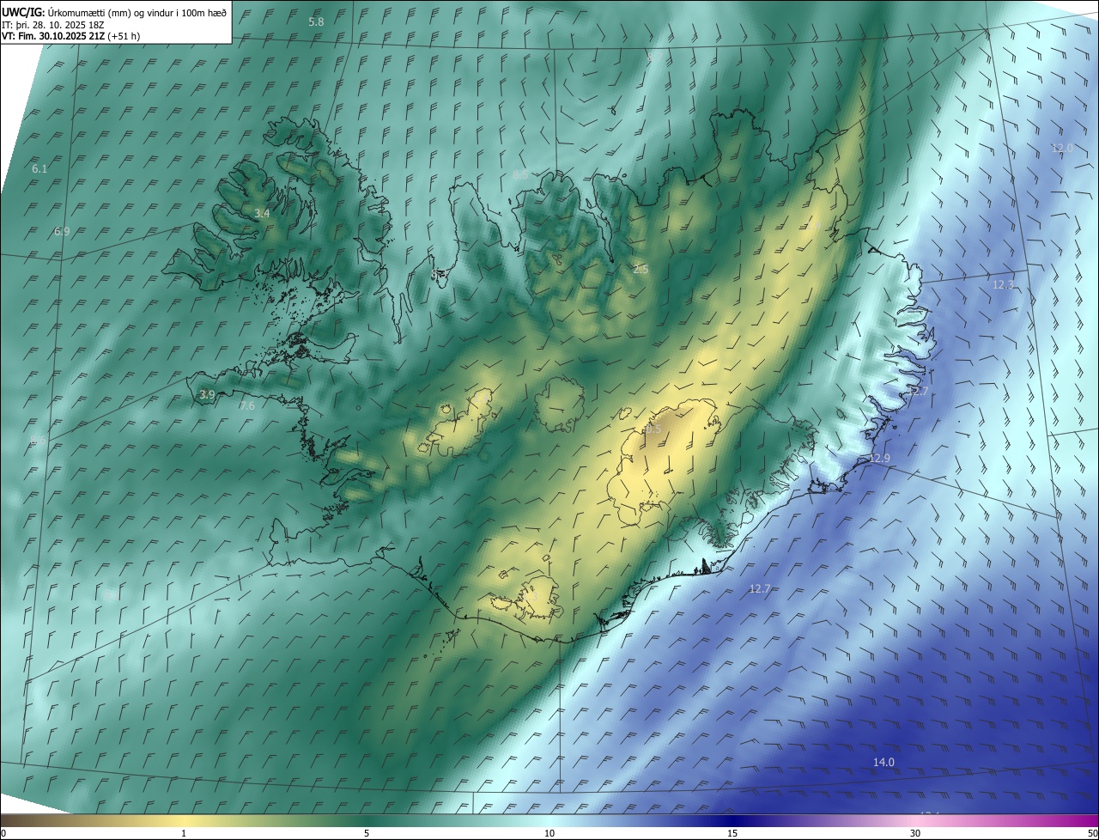
Task: Click the 6.1 value label on the map
Action: pyautogui.click(x=39, y=169)
